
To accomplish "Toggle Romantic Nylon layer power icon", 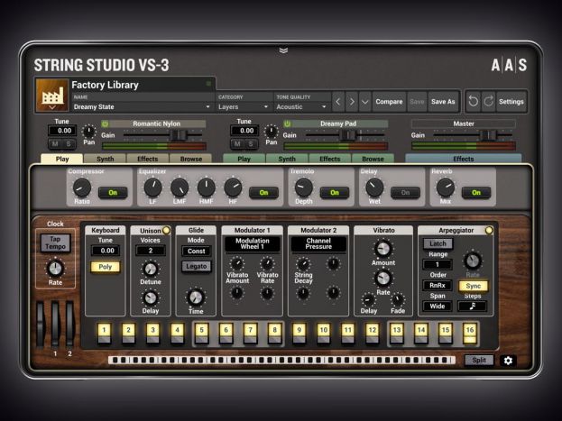I will (x=105, y=124).
